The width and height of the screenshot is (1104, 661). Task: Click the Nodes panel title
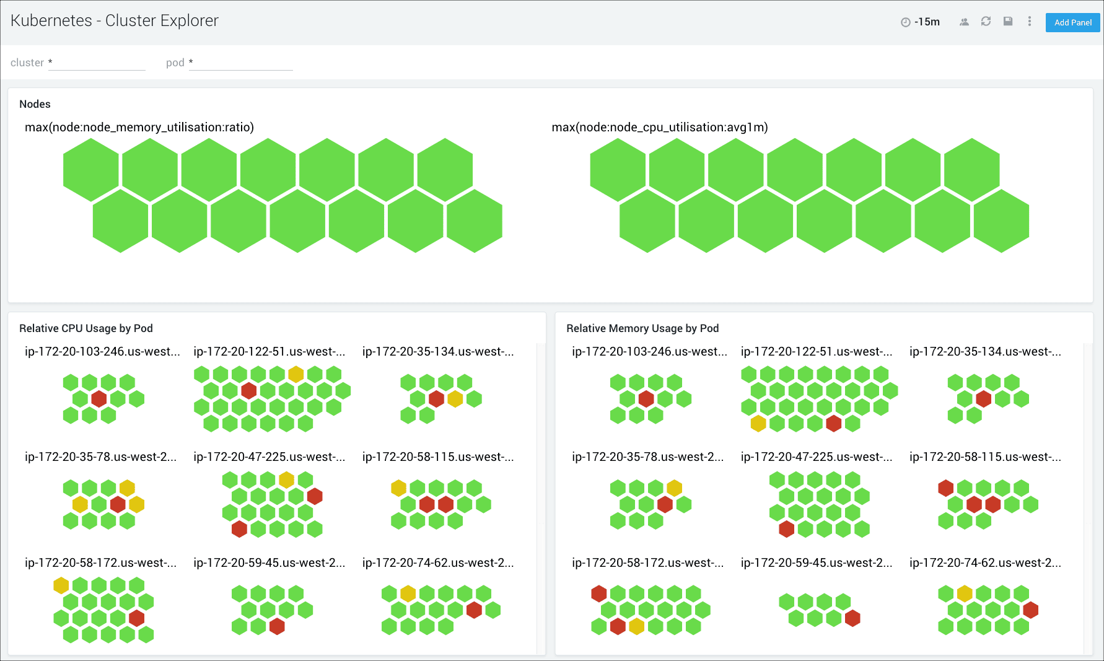(x=35, y=104)
